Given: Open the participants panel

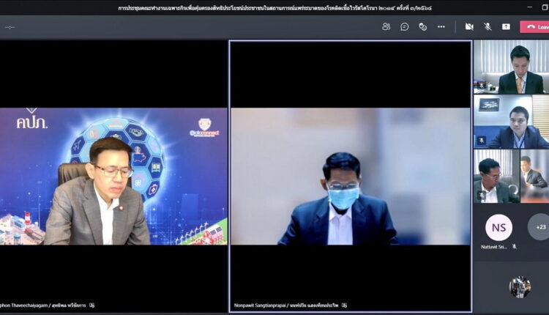Looking at the screenshot, I should (x=386, y=26).
